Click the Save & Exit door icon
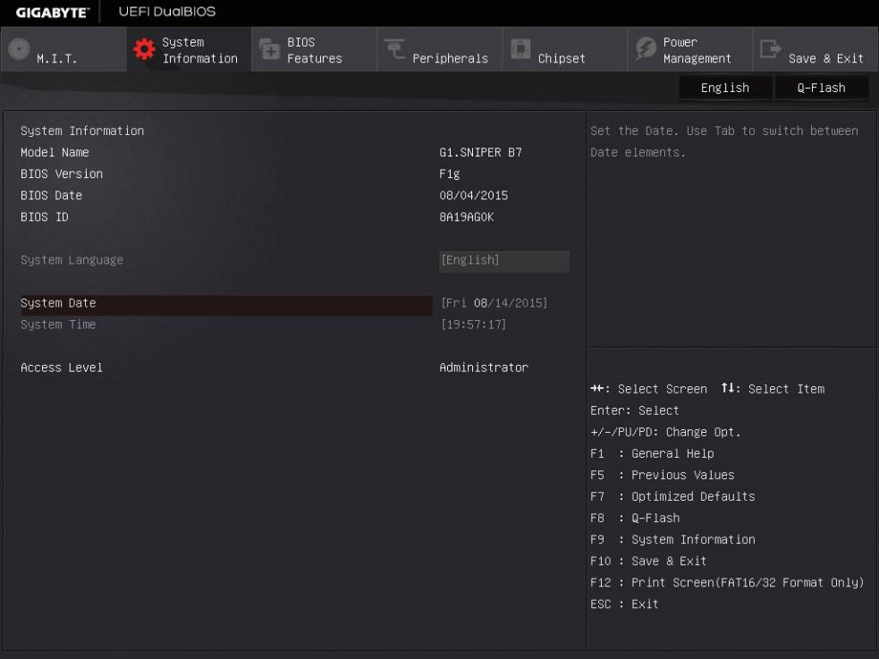879x659 pixels. (x=770, y=49)
